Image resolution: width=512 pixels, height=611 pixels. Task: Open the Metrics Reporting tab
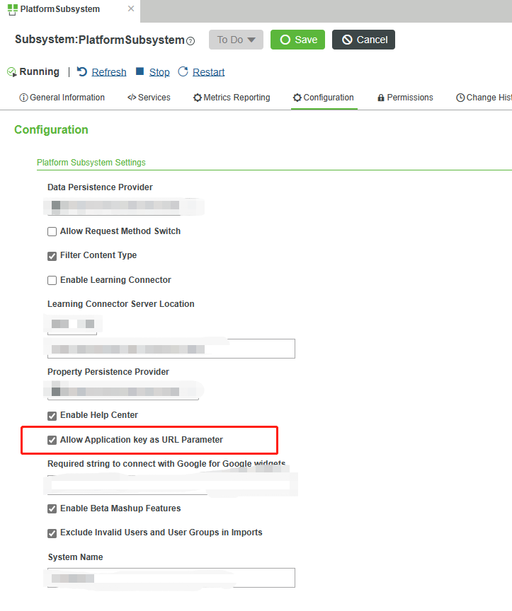(232, 98)
